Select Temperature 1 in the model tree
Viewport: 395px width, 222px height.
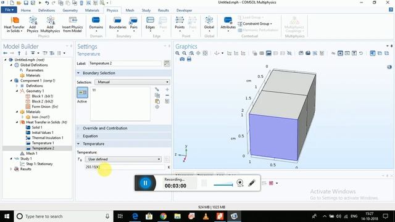click(x=43, y=143)
